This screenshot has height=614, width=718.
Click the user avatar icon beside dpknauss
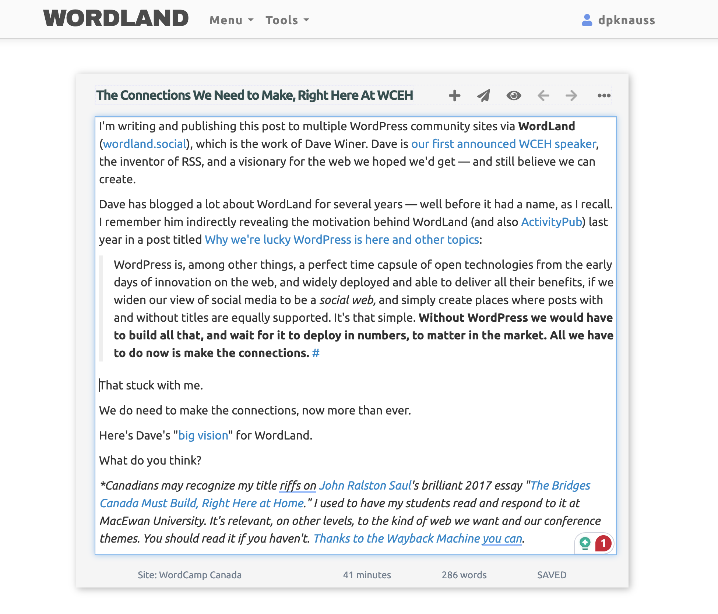click(587, 20)
